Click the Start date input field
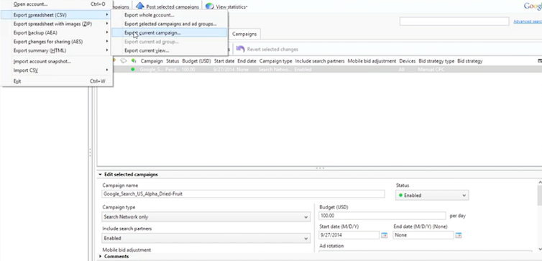 coord(349,235)
